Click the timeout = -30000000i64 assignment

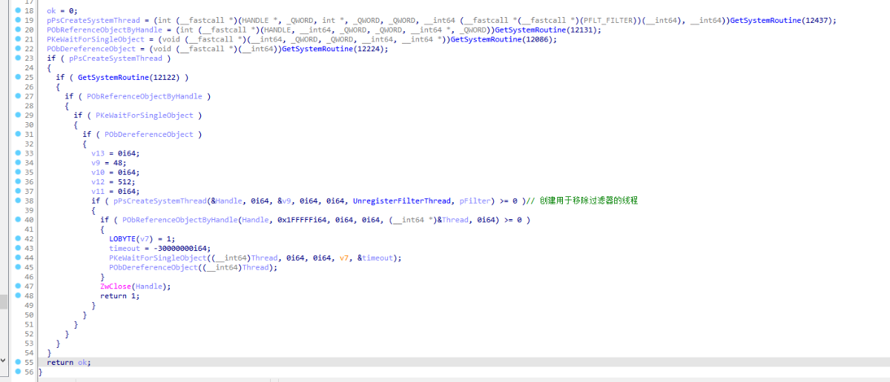161,248
